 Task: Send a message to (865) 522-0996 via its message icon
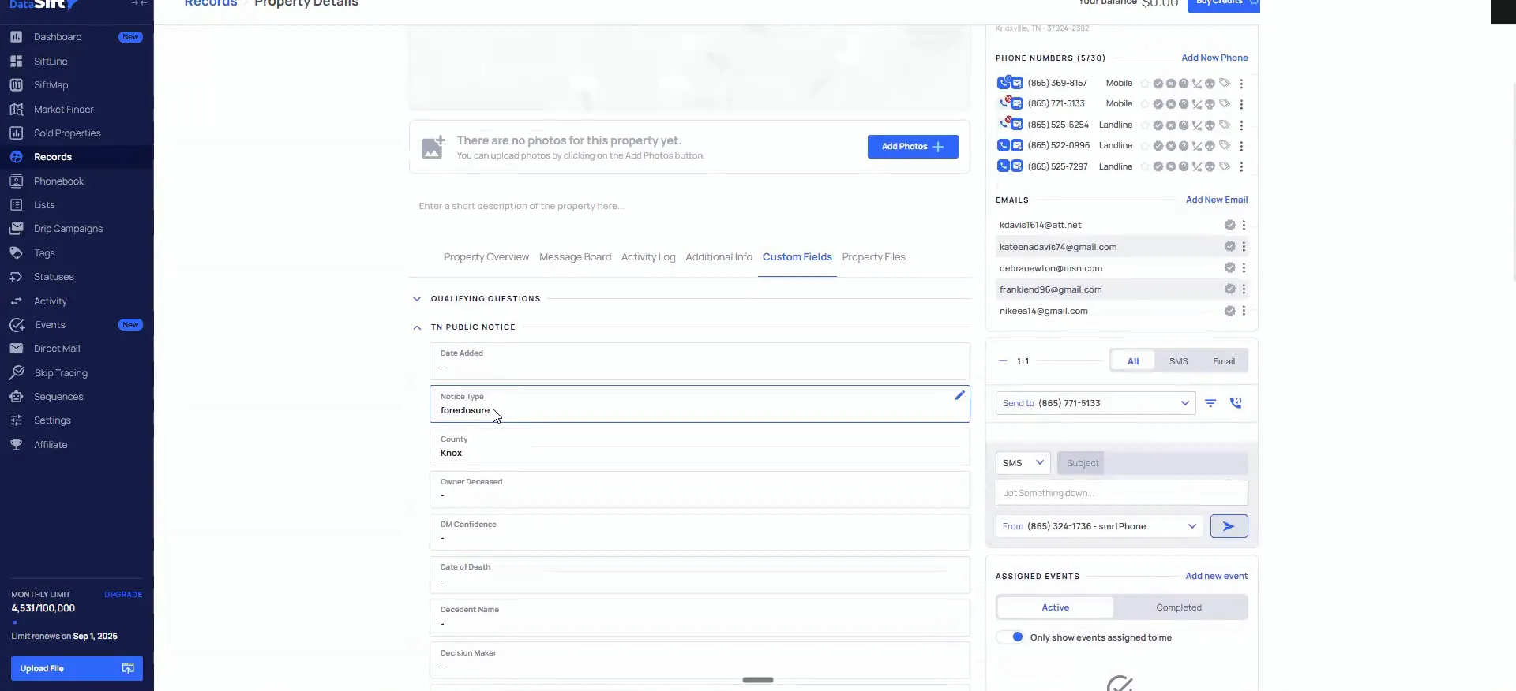click(x=1017, y=145)
